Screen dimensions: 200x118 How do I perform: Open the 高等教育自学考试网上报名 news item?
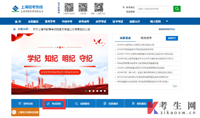(146, 54)
